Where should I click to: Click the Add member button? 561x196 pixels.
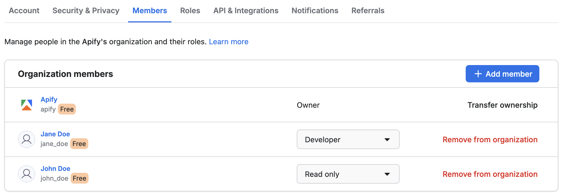point(502,74)
